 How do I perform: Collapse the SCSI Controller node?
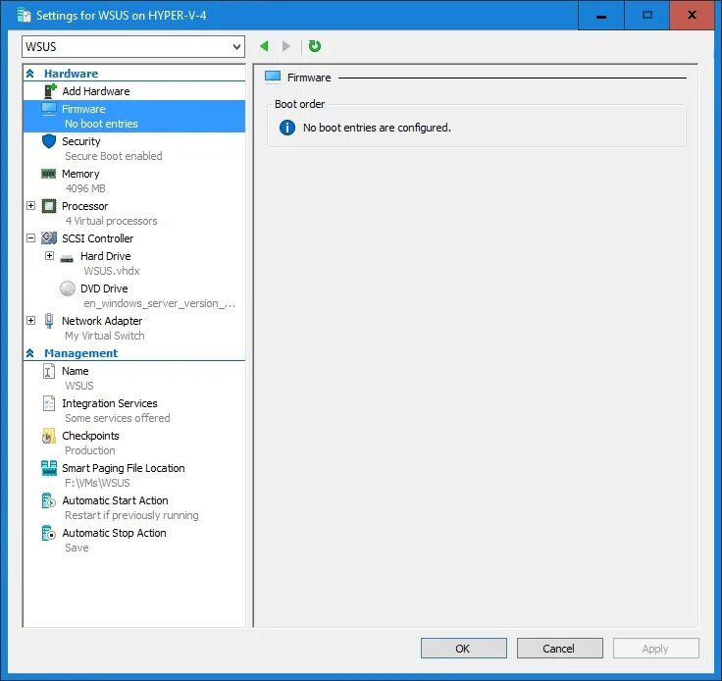click(x=30, y=238)
